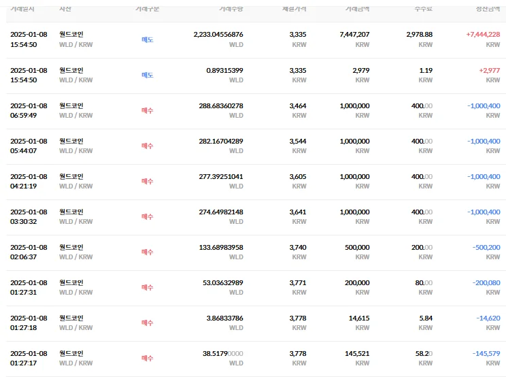Select the -500,200 KRW settlement amount
506x377 pixels.
click(484, 247)
